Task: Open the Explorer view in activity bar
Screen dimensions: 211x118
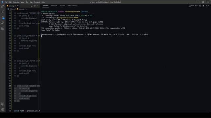Action: click(x=3, y=6)
